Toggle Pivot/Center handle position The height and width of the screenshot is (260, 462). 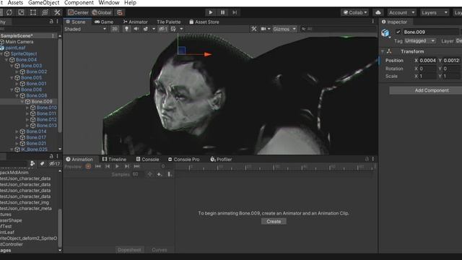pos(78,12)
